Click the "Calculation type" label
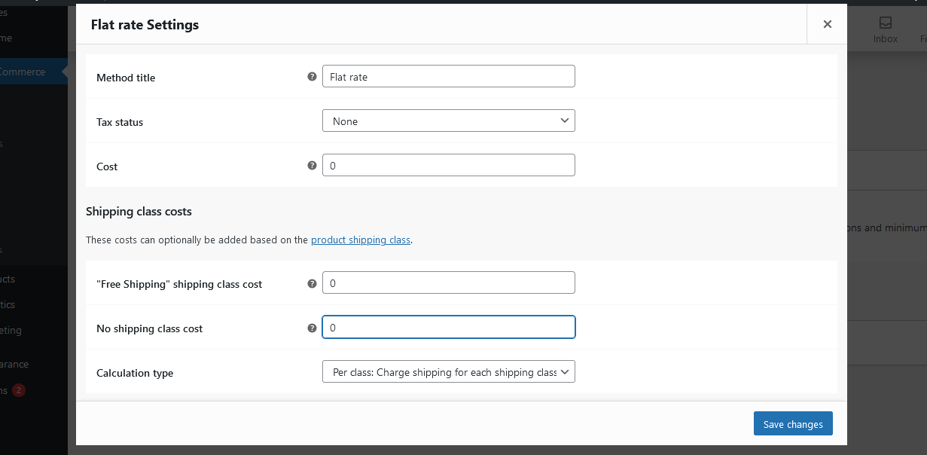This screenshot has height=455, width=927. pyautogui.click(x=135, y=373)
